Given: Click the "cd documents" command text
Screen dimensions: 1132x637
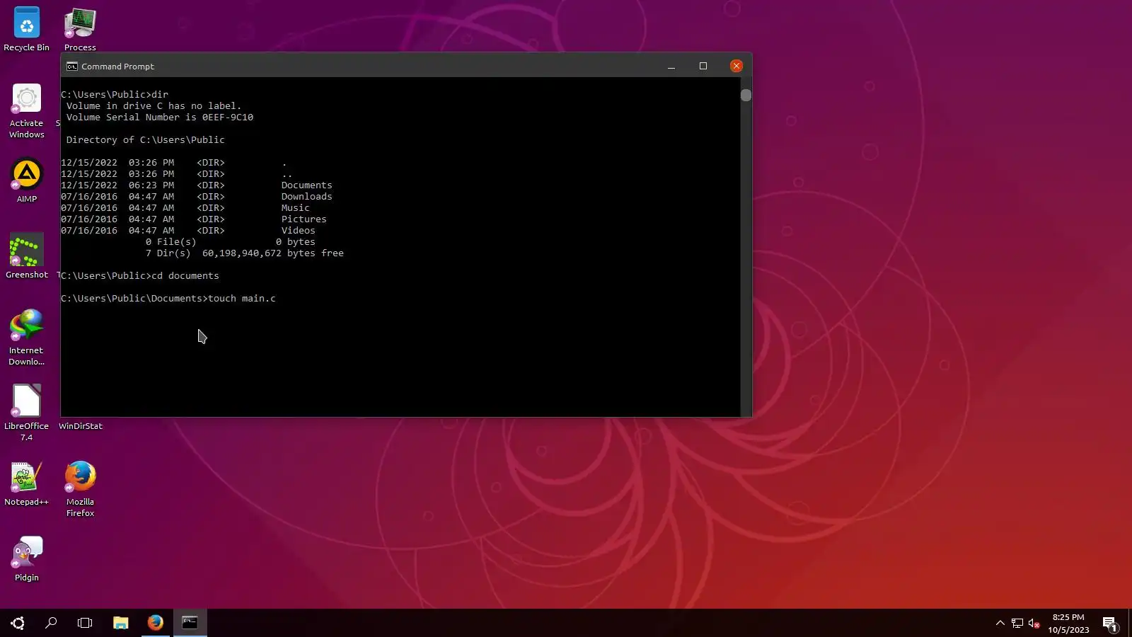Looking at the screenshot, I should click(185, 276).
